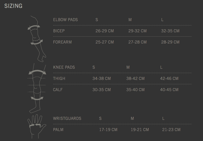The width and height of the screenshot is (203, 141).
Task: Select the WRISTGUARDS table header
Action: 67,118
